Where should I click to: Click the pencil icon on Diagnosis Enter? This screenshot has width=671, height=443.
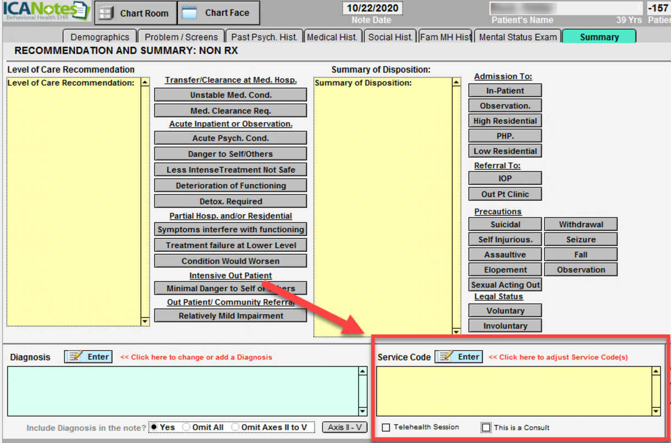(x=75, y=357)
